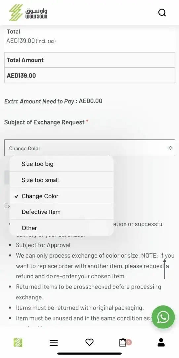Tap the scroll-to-top arrow
Screen dimensions: 179x358
[165, 269]
